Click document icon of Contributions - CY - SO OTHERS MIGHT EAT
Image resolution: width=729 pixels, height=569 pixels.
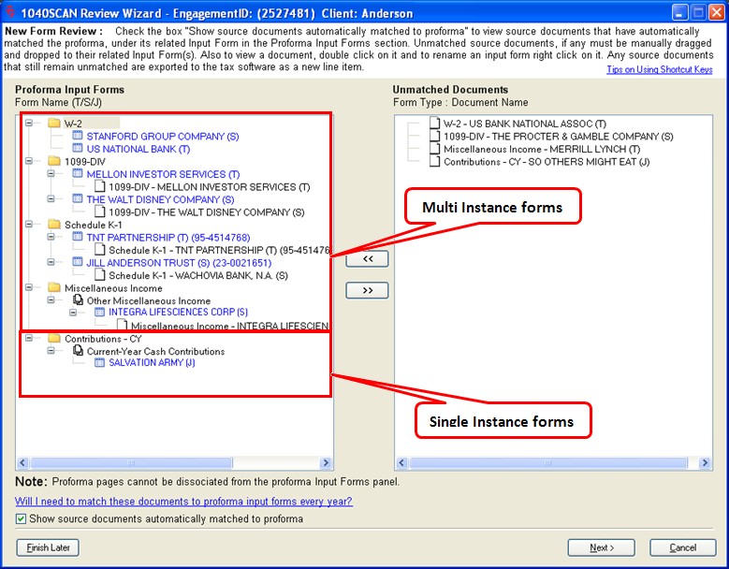point(435,161)
